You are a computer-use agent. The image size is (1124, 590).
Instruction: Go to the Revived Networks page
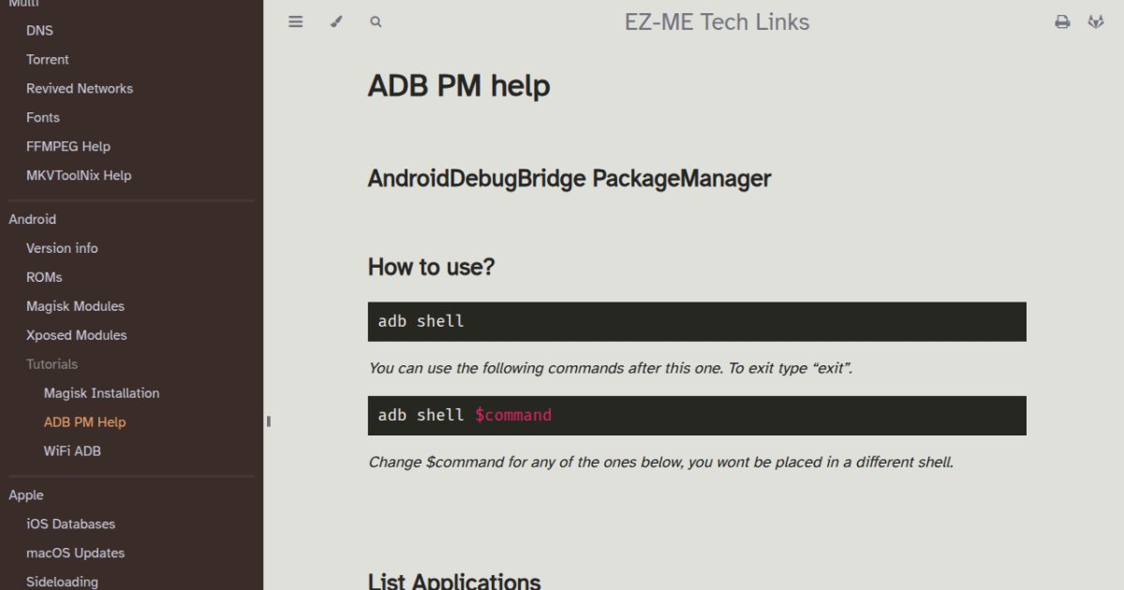coord(80,88)
